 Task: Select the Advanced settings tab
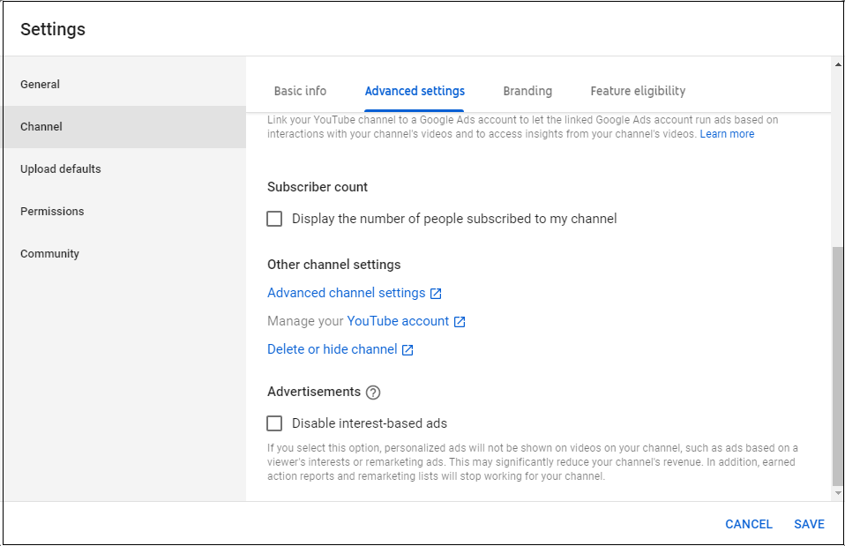tap(415, 91)
